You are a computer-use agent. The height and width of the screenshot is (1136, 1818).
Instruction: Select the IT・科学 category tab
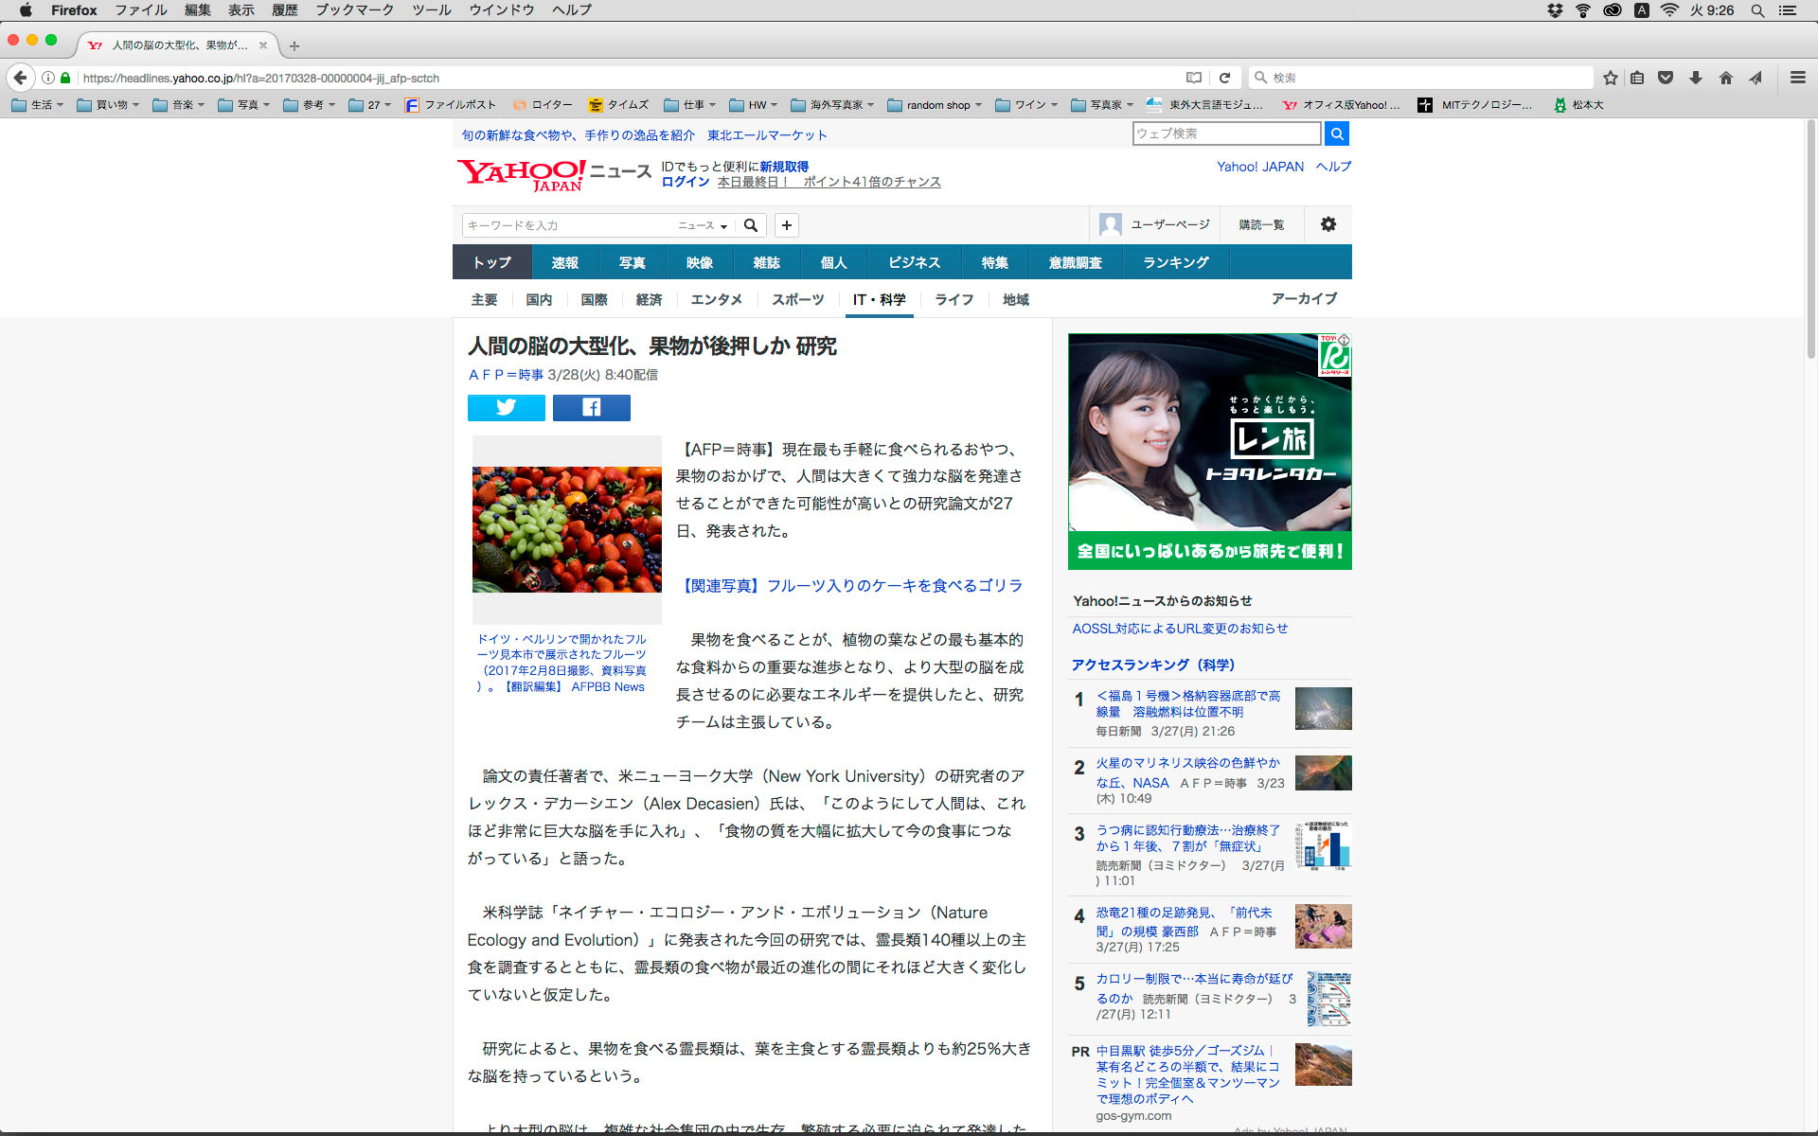click(879, 299)
